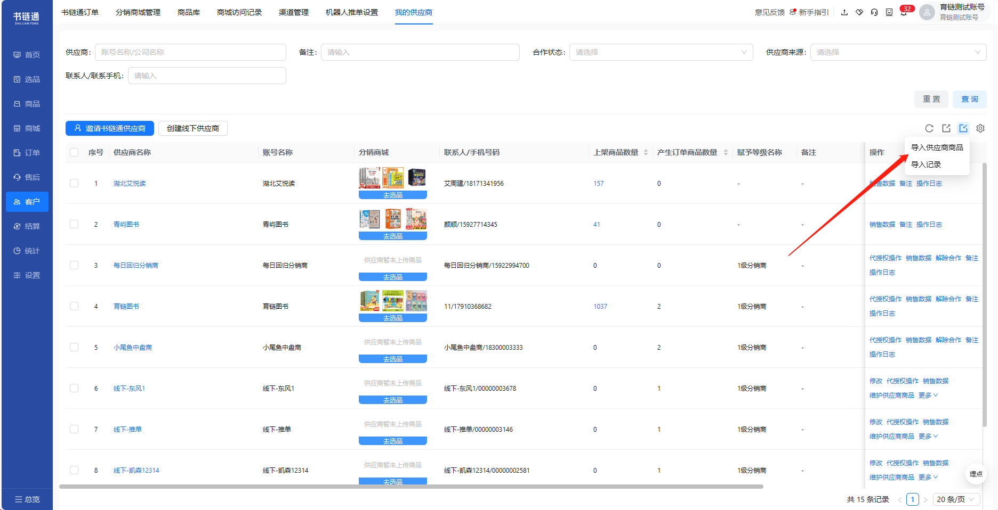This screenshot has width=998, height=510.
Task: Open the 供应商来源 dropdown
Action: click(898, 52)
